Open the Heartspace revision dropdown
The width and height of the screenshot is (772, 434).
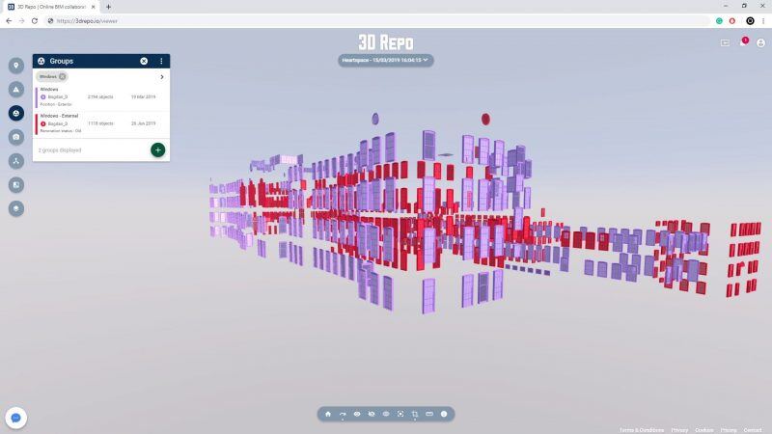[x=385, y=60]
